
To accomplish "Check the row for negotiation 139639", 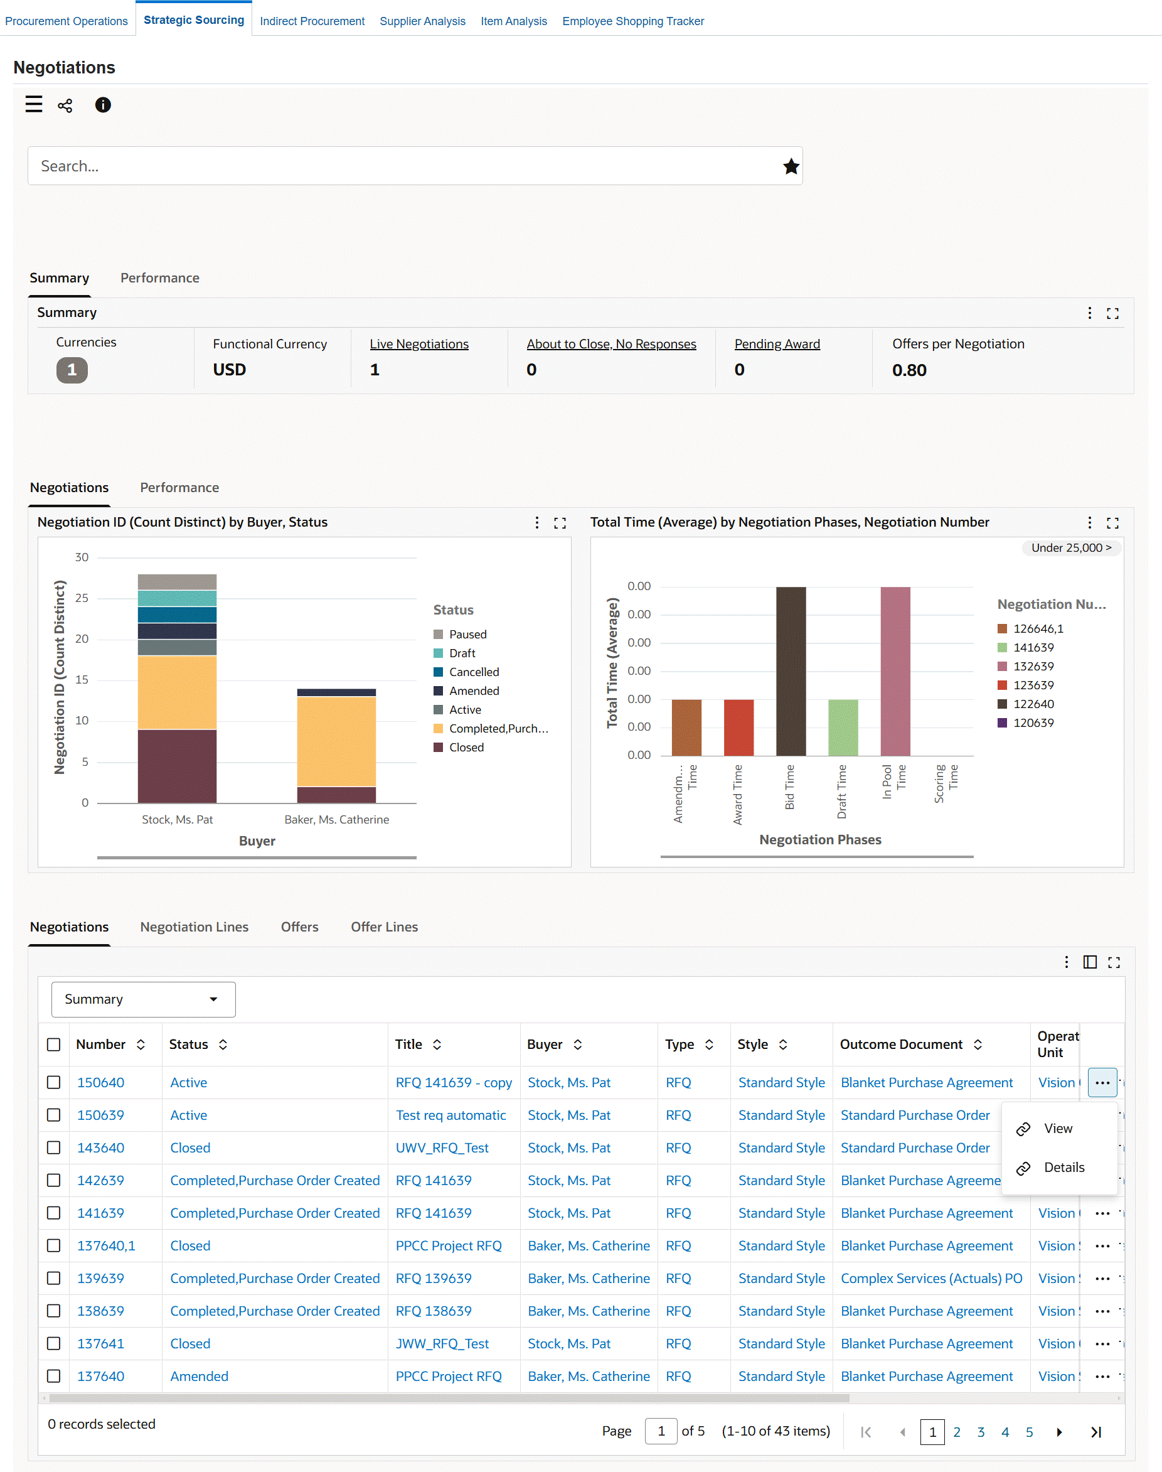I will [54, 1278].
